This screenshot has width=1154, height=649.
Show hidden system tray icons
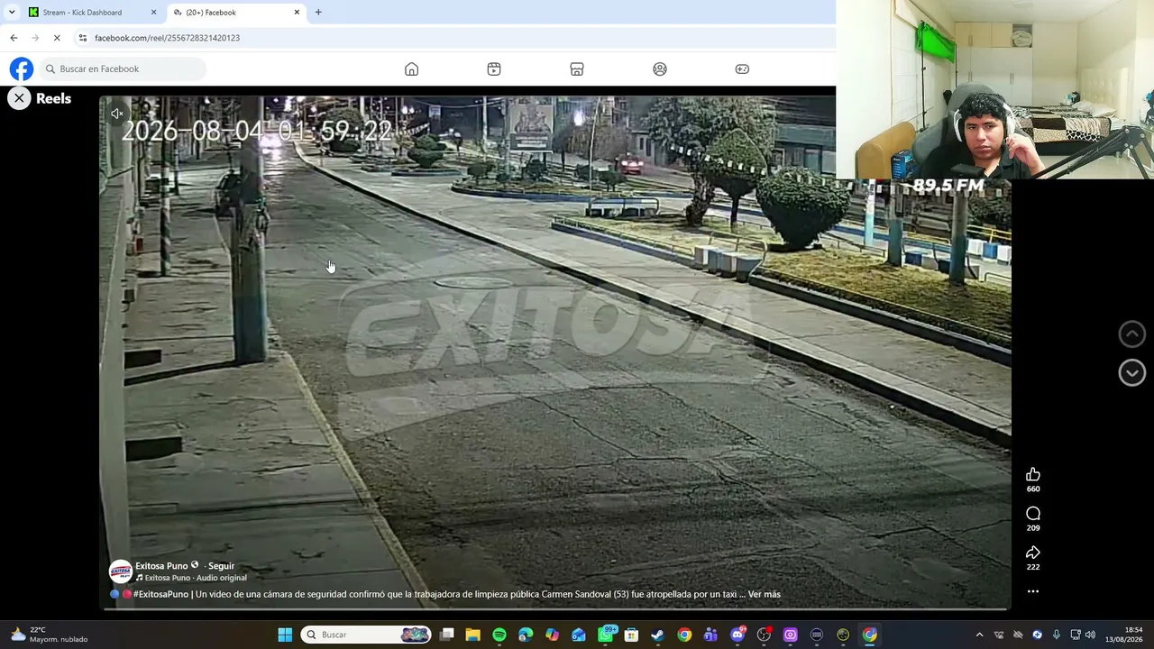pyautogui.click(x=979, y=635)
